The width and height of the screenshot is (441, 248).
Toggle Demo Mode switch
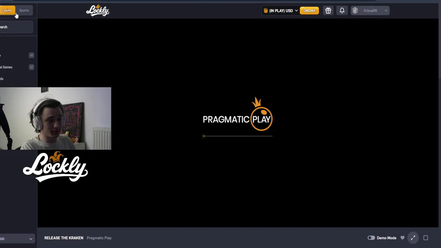point(371,238)
